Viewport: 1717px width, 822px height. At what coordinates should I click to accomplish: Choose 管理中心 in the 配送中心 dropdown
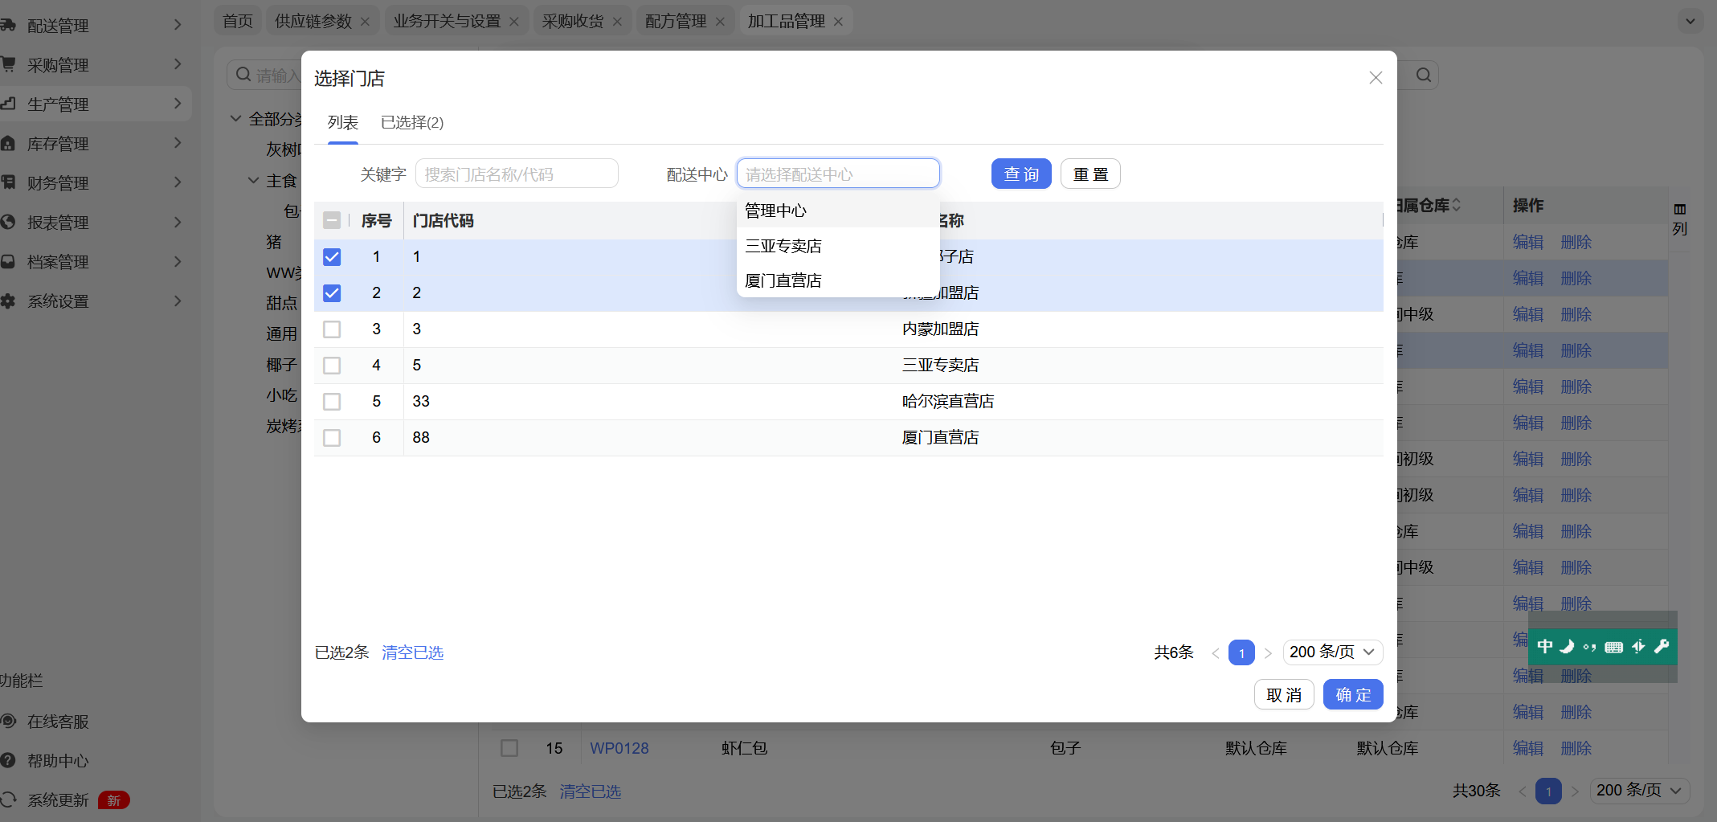click(x=775, y=211)
